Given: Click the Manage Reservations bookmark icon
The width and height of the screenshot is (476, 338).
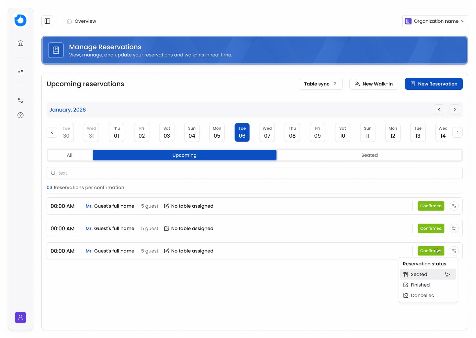Looking at the screenshot, I should point(56,50).
